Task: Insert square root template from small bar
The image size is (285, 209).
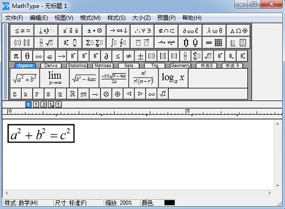Action: click(x=208, y=56)
